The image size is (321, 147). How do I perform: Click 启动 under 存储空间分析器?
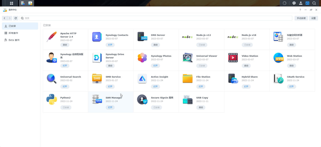291,45
